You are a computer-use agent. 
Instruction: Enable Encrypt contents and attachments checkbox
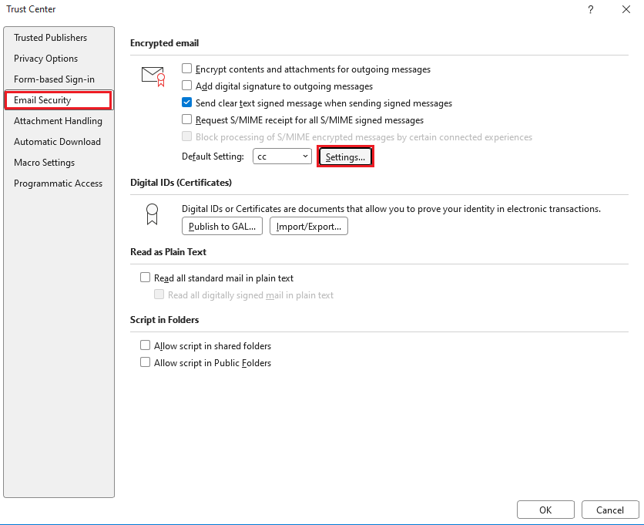186,69
